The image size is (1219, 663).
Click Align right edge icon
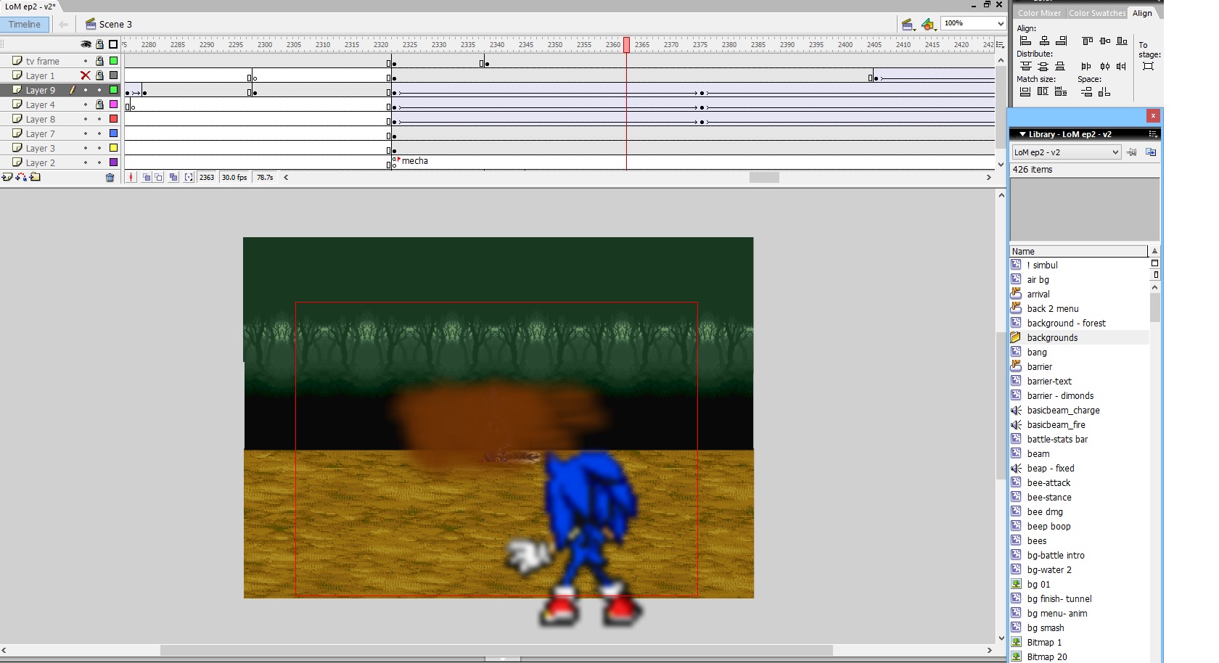click(x=1062, y=41)
